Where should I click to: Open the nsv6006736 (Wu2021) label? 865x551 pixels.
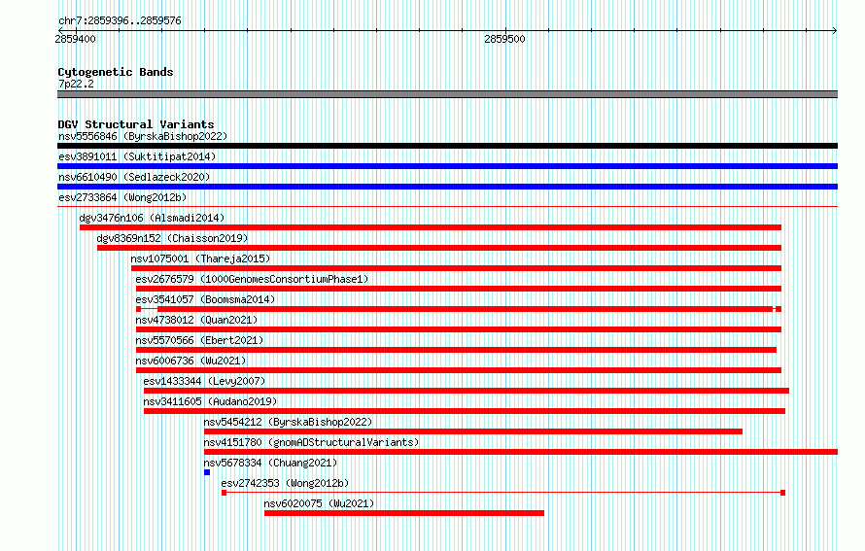190,361
